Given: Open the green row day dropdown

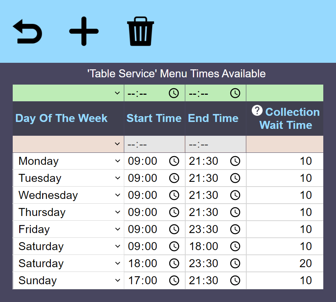Looking at the screenshot, I should click(x=117, y=93).
